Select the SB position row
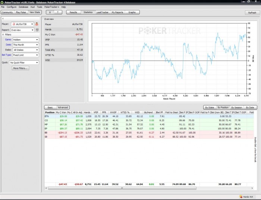The image size is (261, 200). coord(149,137)
